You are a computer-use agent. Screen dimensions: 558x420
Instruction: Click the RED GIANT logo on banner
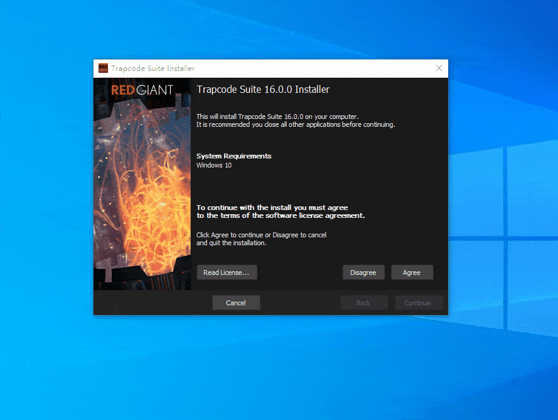pyautogui.click(x=142, y=90)
